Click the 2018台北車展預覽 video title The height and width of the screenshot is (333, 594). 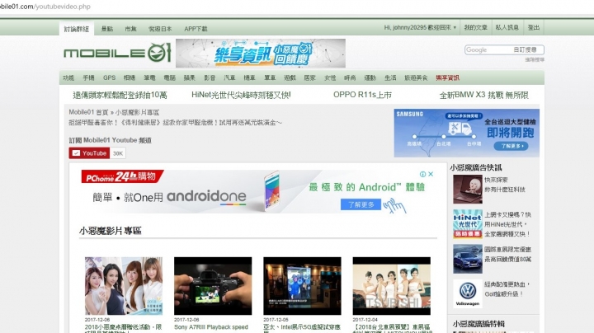coord(392,328)
